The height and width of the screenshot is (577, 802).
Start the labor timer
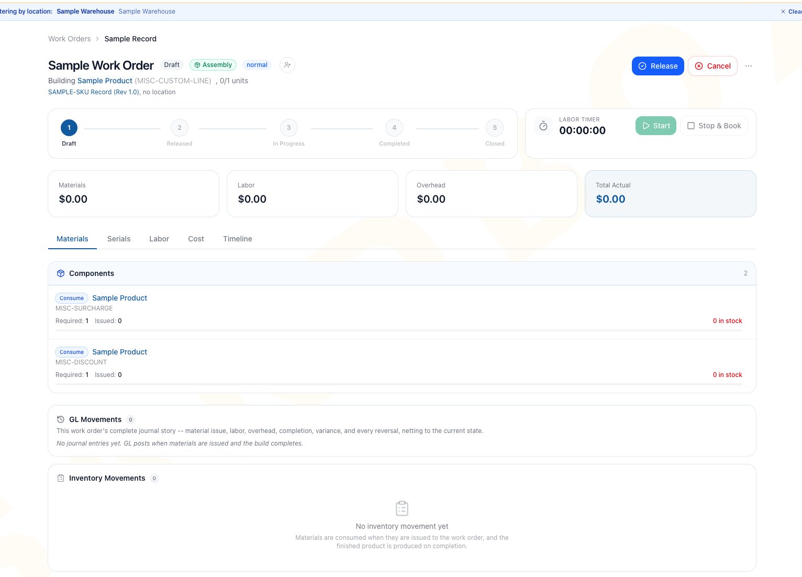[656, 126]
